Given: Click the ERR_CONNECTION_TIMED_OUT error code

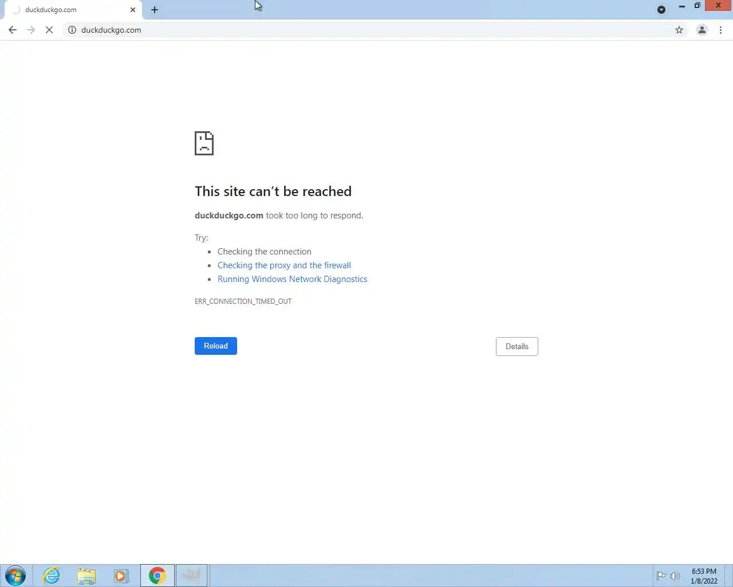Looking at the screenshot, I should point(243,302).
